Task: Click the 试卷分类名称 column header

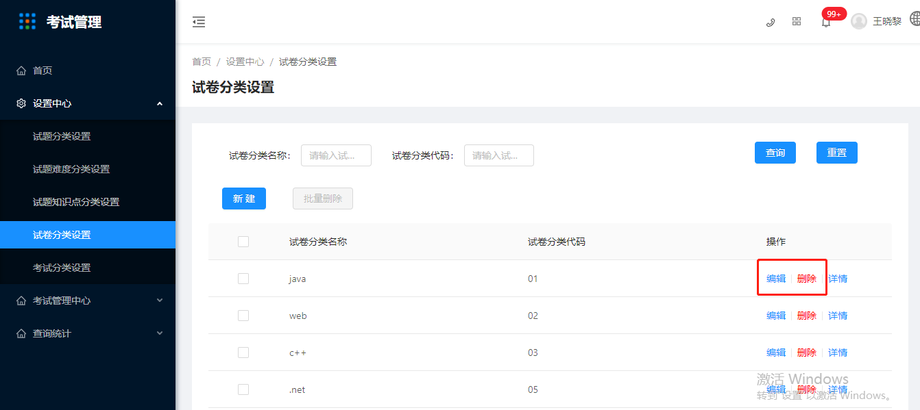Action: coord(318,242)
